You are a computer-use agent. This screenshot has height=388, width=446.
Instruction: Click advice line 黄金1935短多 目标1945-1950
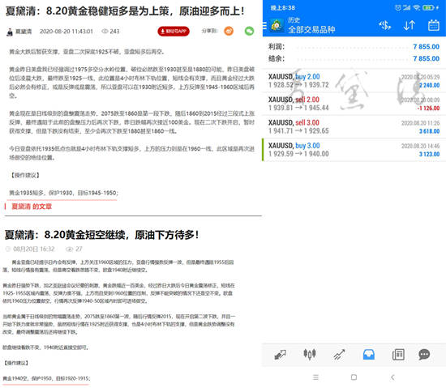63,193
